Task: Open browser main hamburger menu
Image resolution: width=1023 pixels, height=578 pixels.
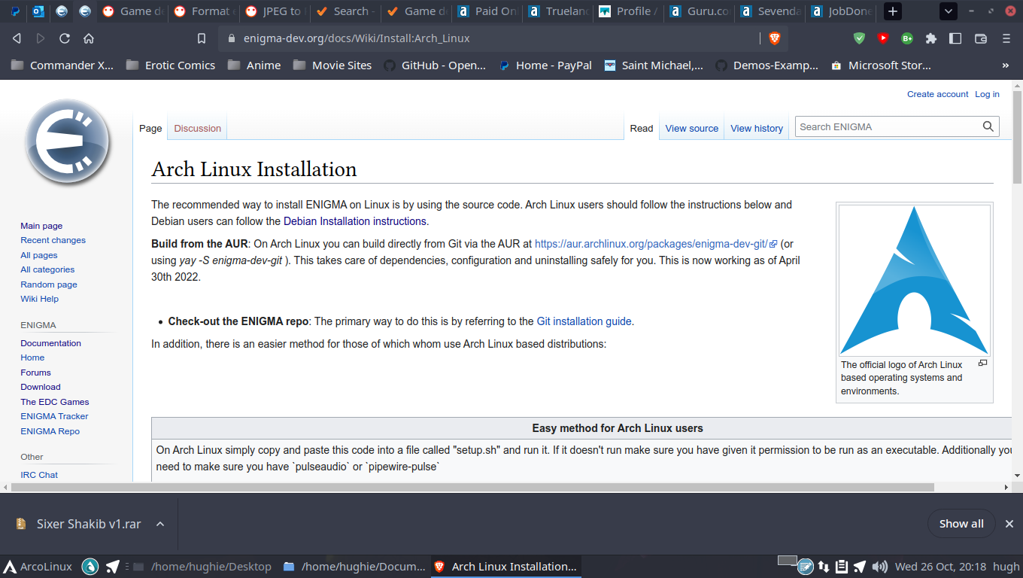Action: [x=1006, y=38]
